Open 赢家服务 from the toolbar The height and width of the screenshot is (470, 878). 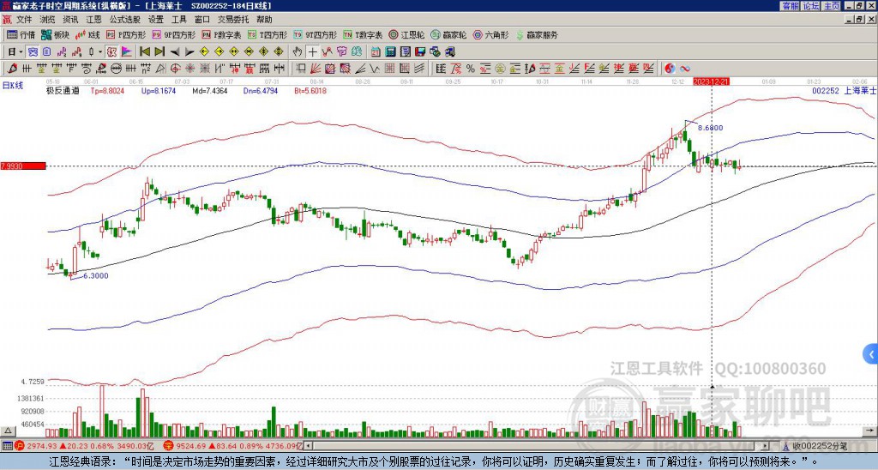tap(537, 34)
